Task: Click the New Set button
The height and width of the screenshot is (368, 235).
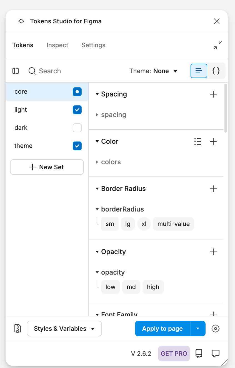Action: coord(47,167)
